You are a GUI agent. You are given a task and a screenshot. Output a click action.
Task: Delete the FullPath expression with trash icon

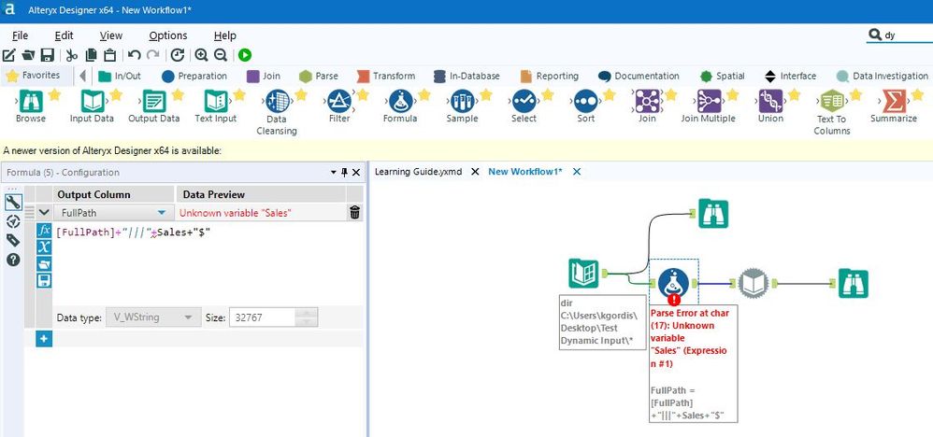tap(354, 212)
